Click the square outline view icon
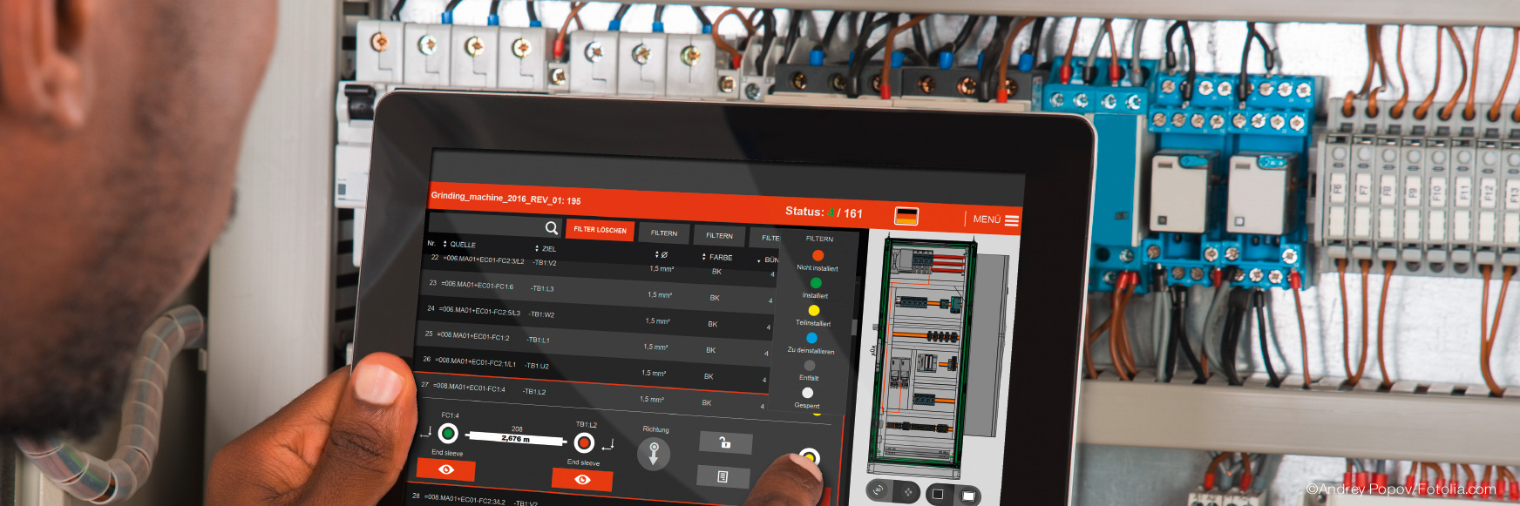The width and height of the screenshot is (1520, 506). [x=938, y=494]
